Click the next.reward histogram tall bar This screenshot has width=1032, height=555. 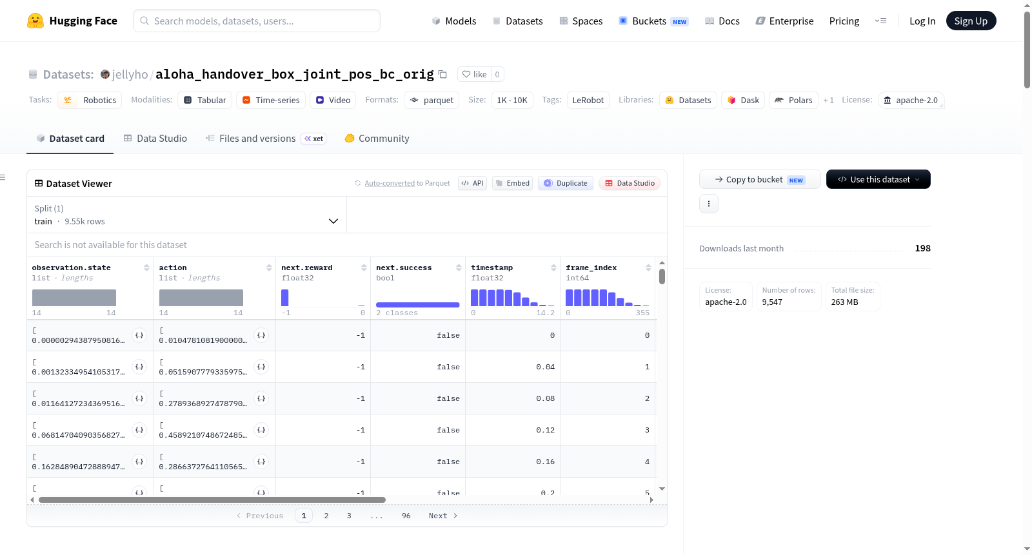(285, 298)
